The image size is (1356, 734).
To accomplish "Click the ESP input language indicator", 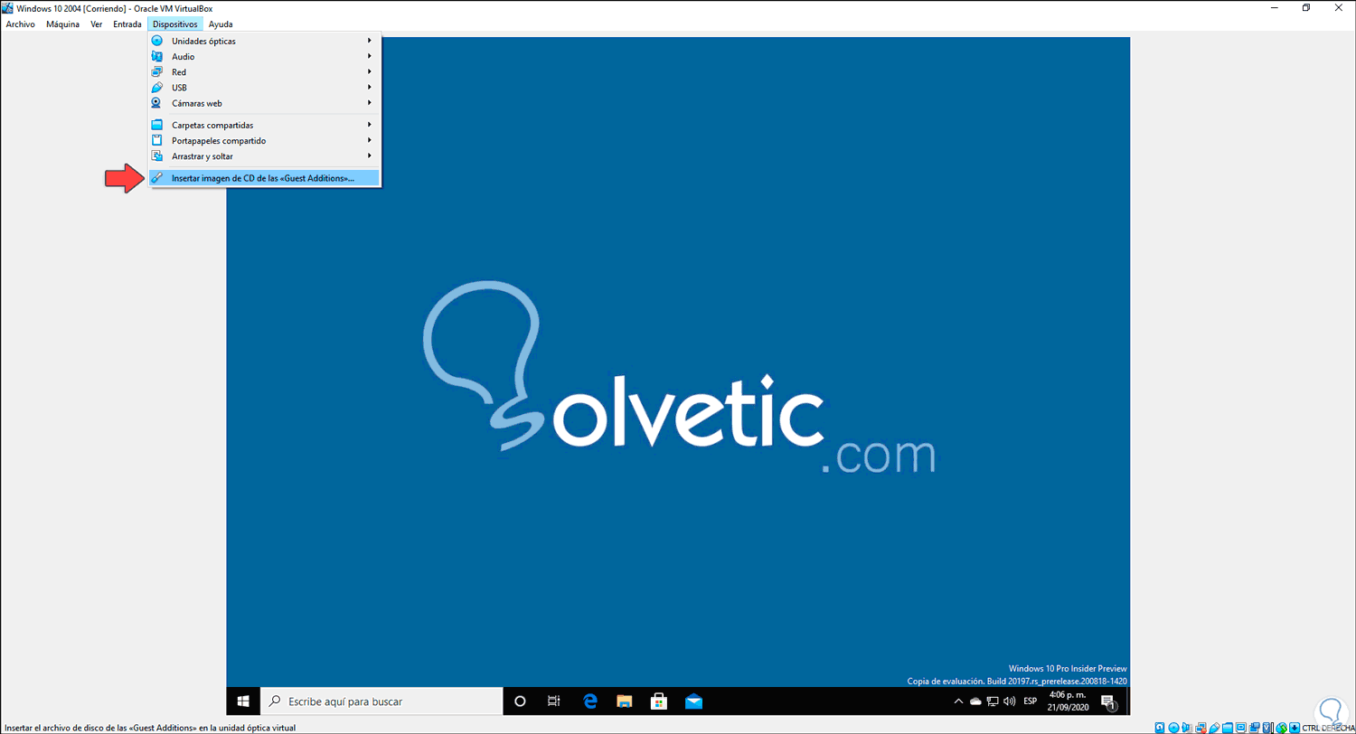I will pos(1030,701).
